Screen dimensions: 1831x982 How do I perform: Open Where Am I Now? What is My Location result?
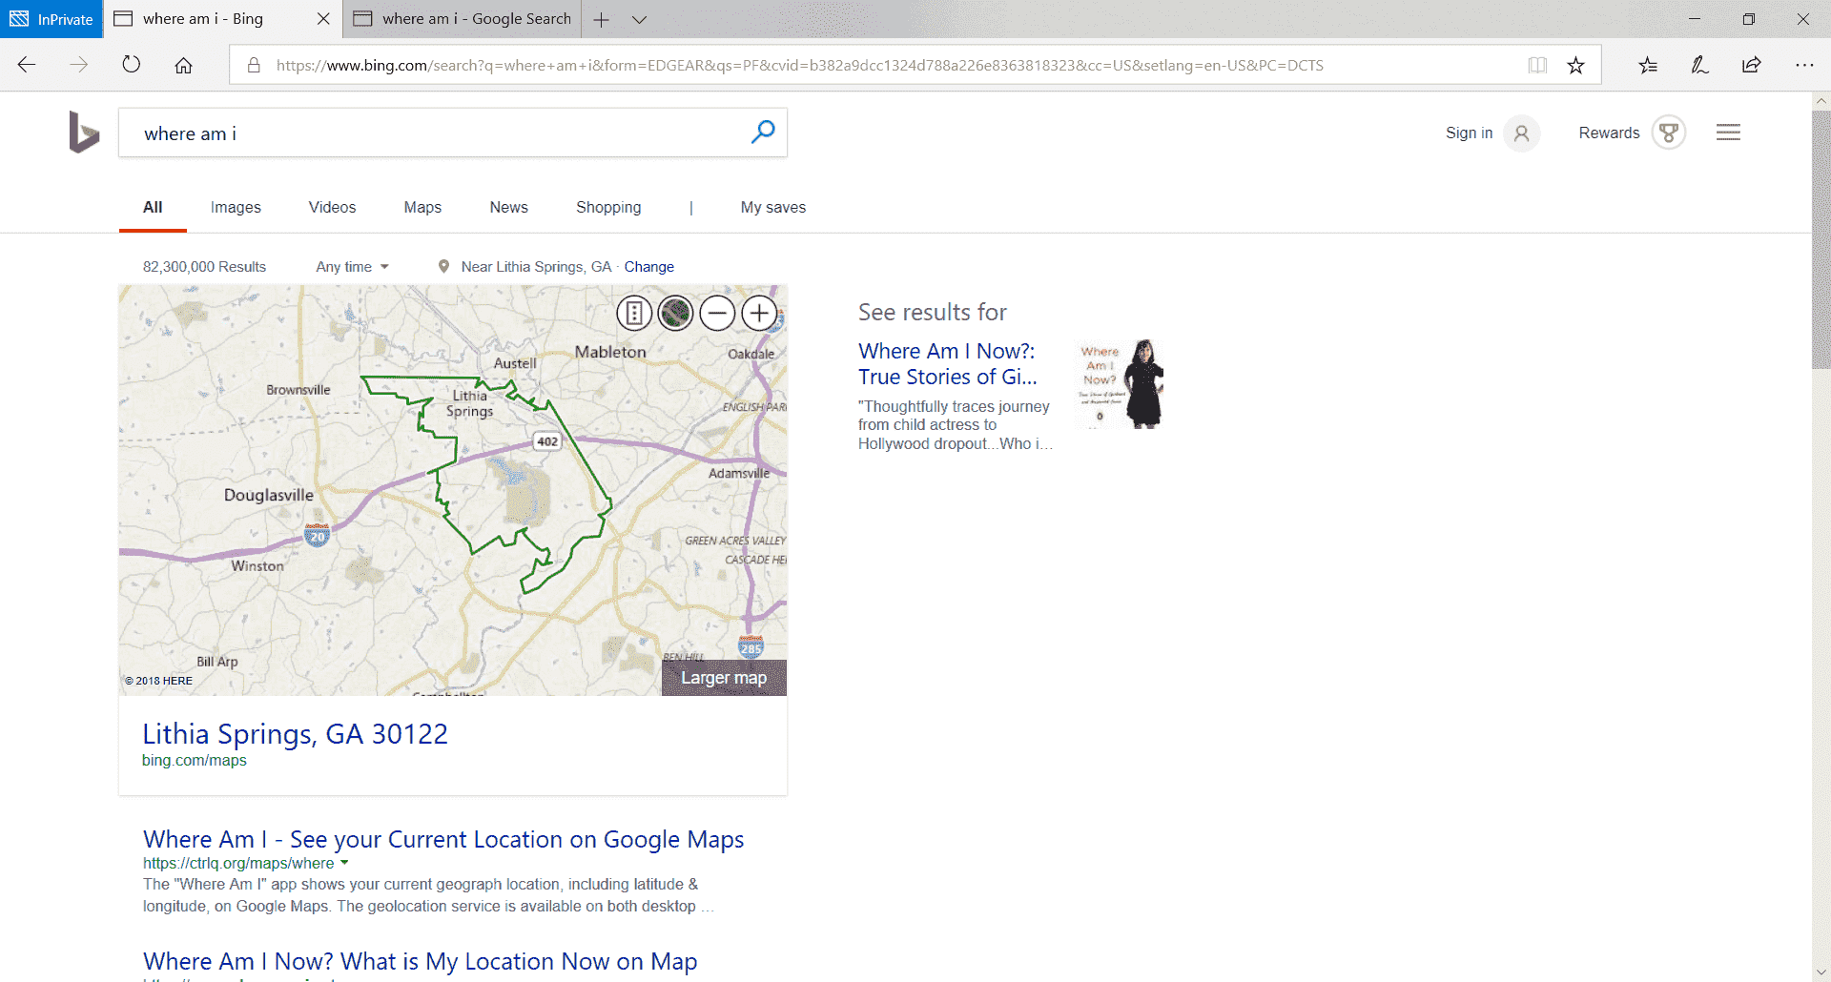click(421, 961)
